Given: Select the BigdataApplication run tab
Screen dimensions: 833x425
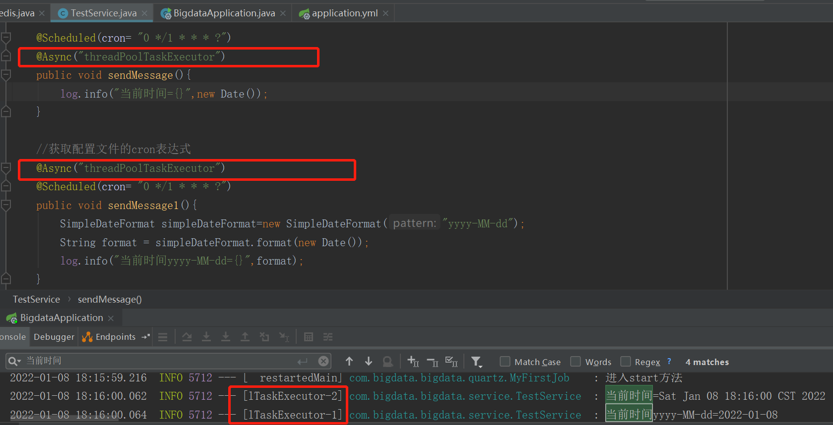Looking at the screenshot, I should [62, 318].
